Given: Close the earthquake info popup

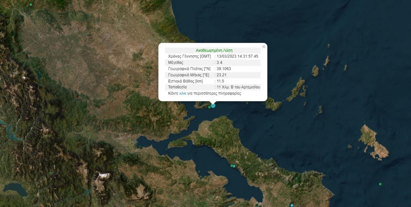Looking at the screenshot, I should 264,47.
